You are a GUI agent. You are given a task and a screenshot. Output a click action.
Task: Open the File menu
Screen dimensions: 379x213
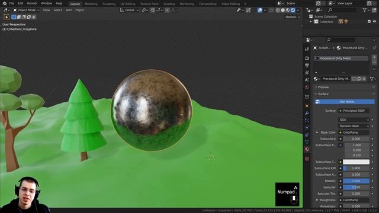pos(11,4)
